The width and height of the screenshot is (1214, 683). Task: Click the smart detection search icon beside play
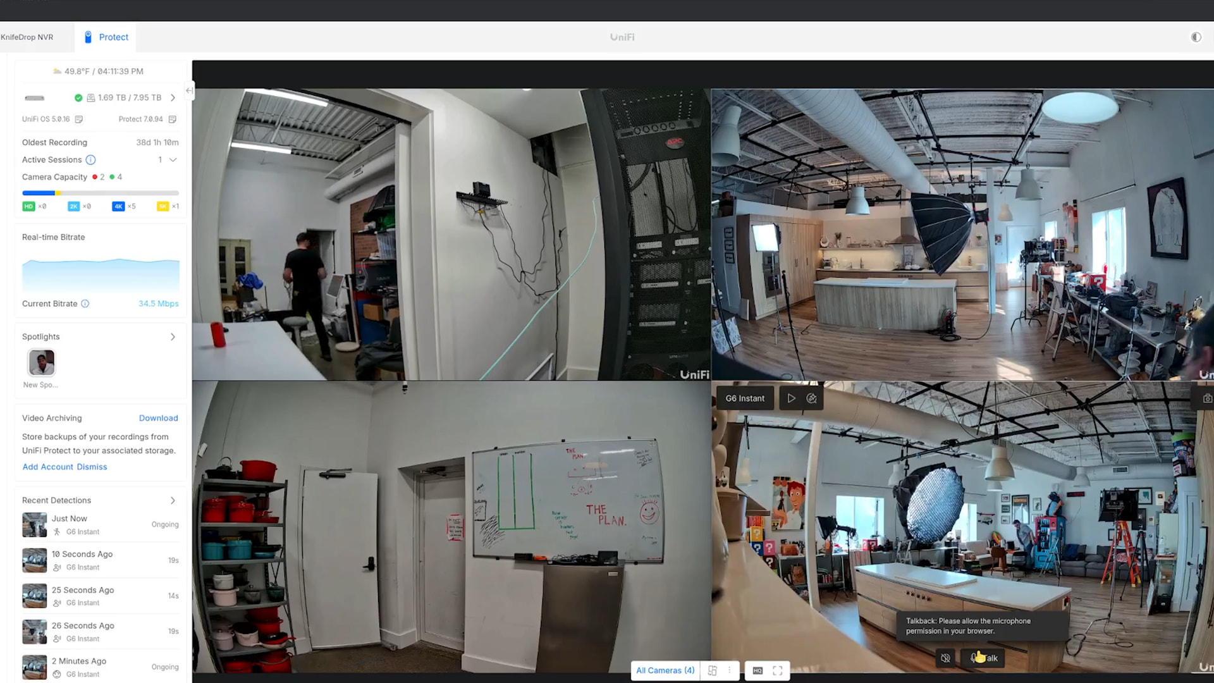pos(812,398)
